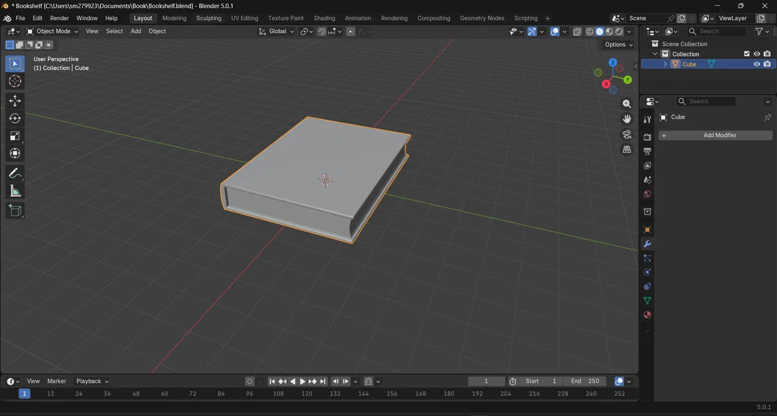The height and width of the screenshot is (416, 777).
Task: Expand the Cube tree item
Action: pos(665,65)
